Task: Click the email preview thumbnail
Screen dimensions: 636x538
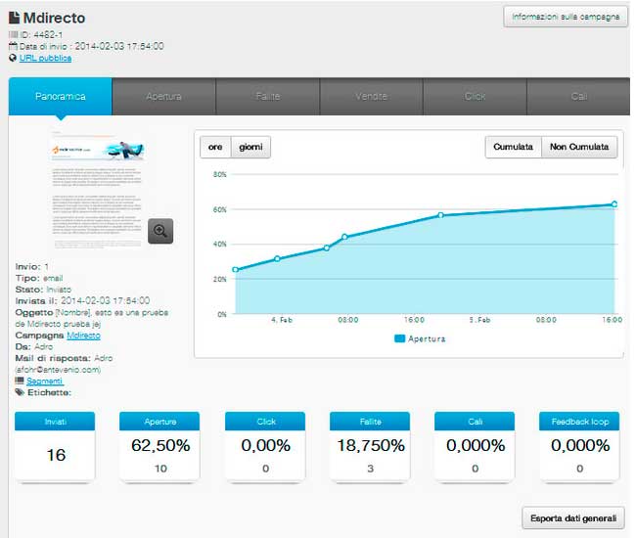Action: (97, 190)
